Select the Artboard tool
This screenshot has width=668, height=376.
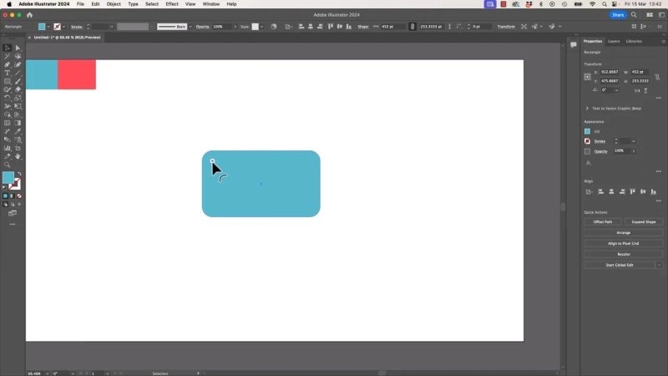tap(18, 148)
